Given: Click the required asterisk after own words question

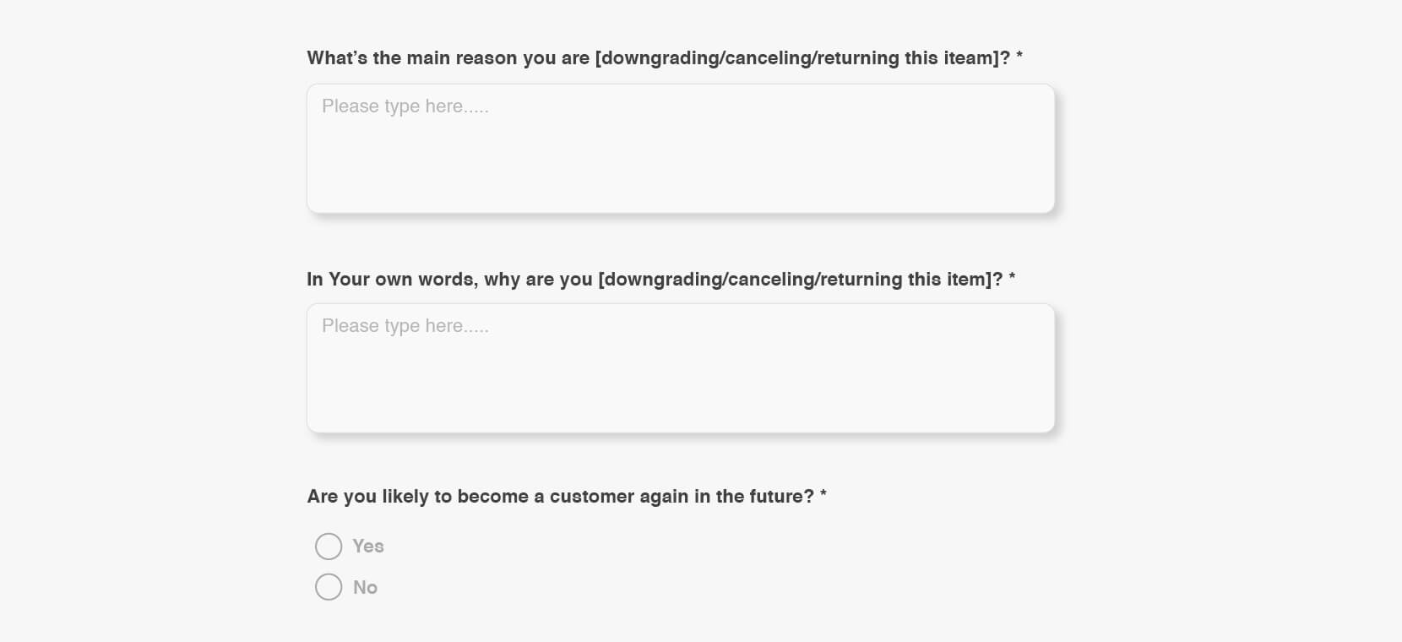Looking at the screenshot, I should tap(1012, 277).
